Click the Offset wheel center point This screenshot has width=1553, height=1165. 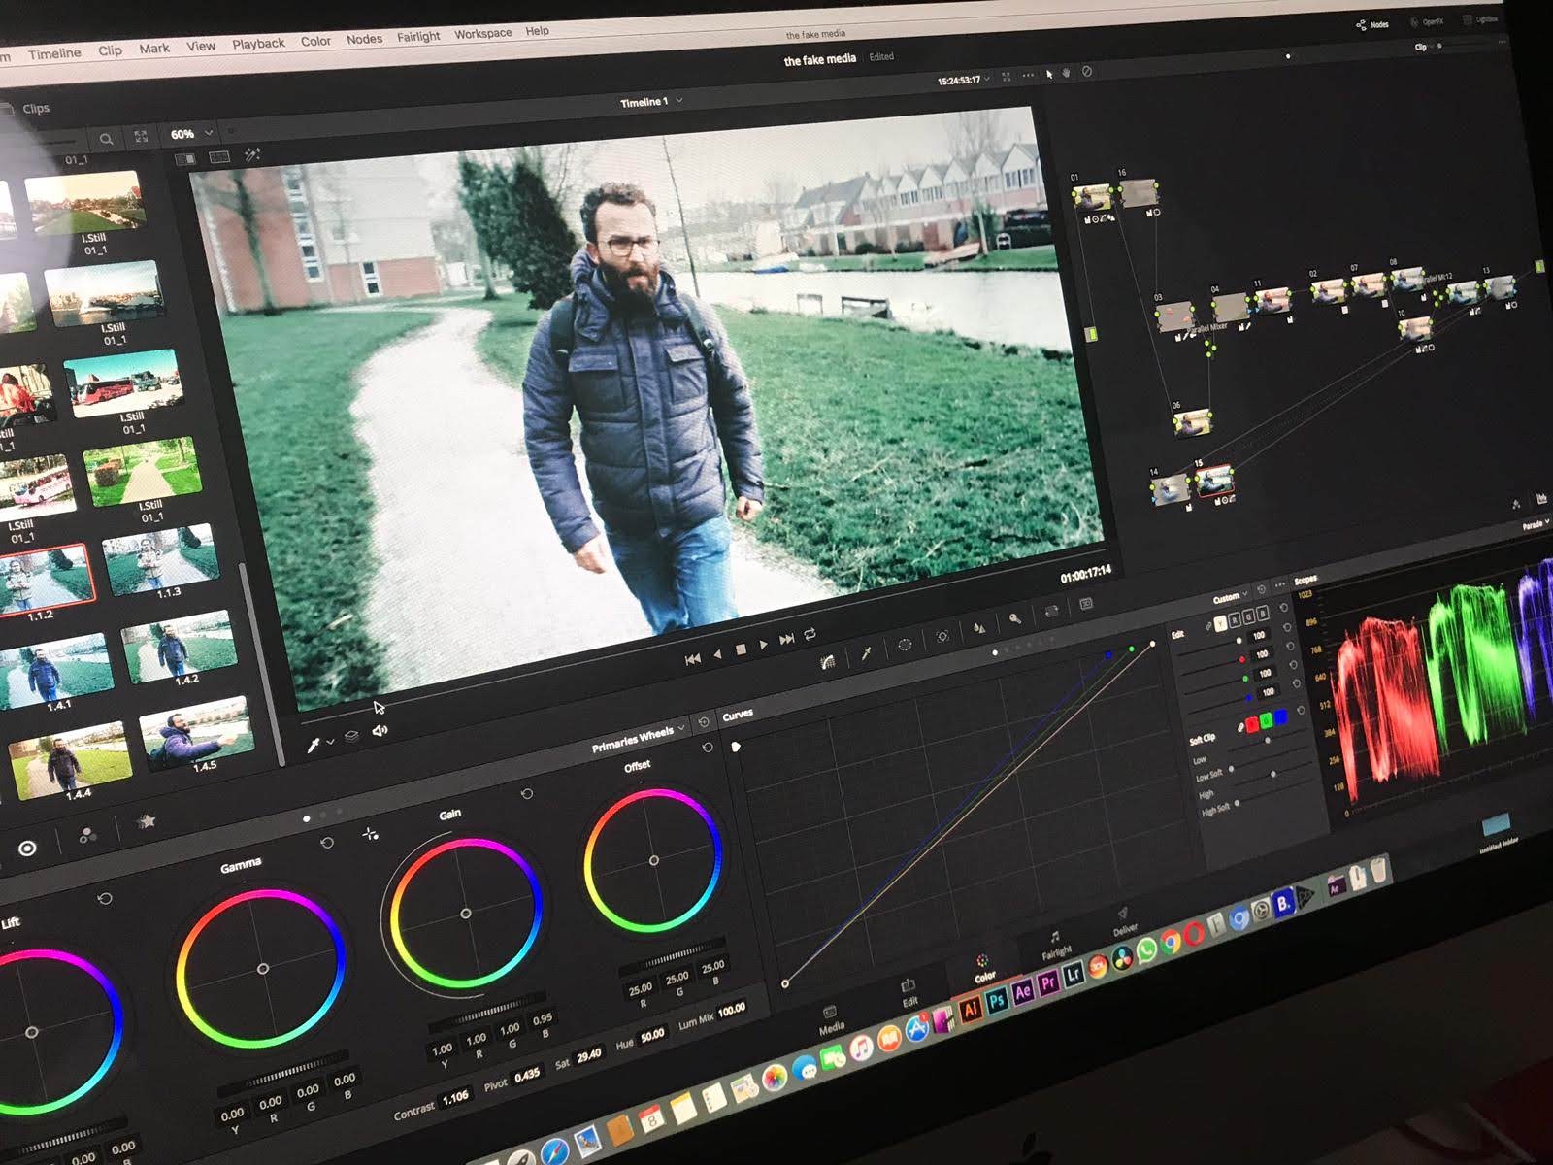654,860
